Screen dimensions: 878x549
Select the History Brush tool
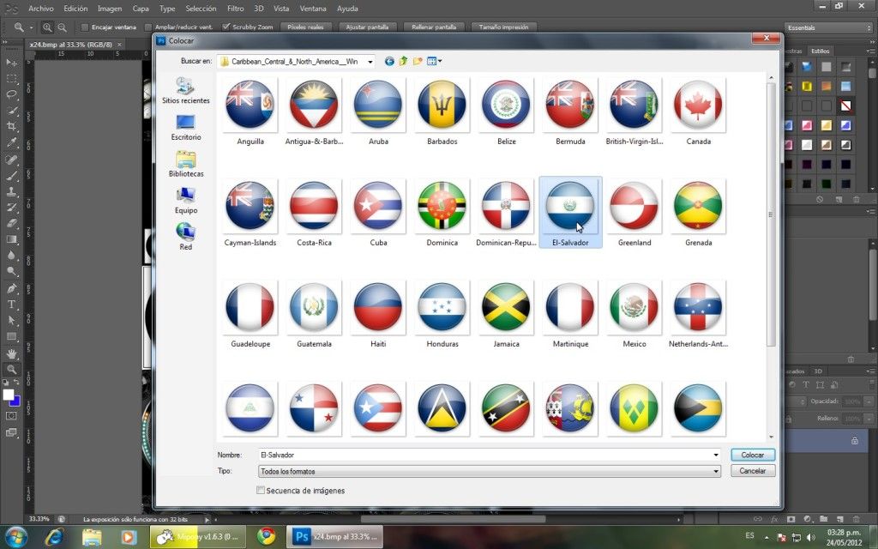point(11,208)
